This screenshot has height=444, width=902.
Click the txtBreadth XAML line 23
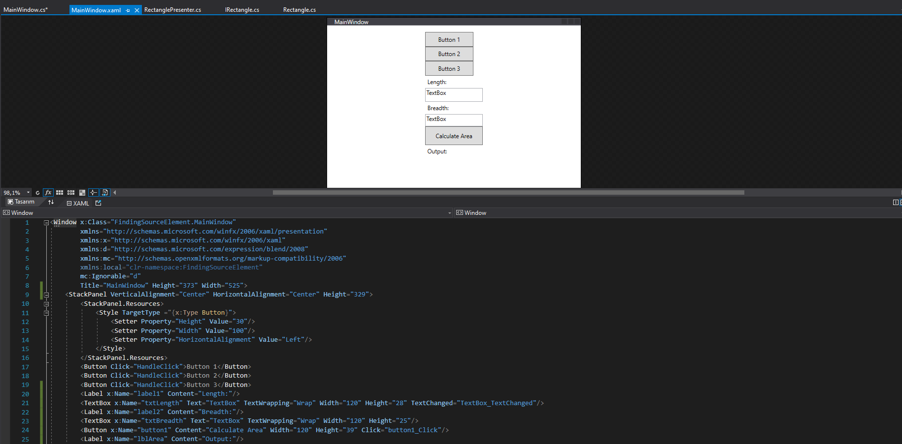250,421
